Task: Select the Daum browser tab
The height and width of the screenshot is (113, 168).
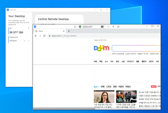Action: click(x=50, y=31)
